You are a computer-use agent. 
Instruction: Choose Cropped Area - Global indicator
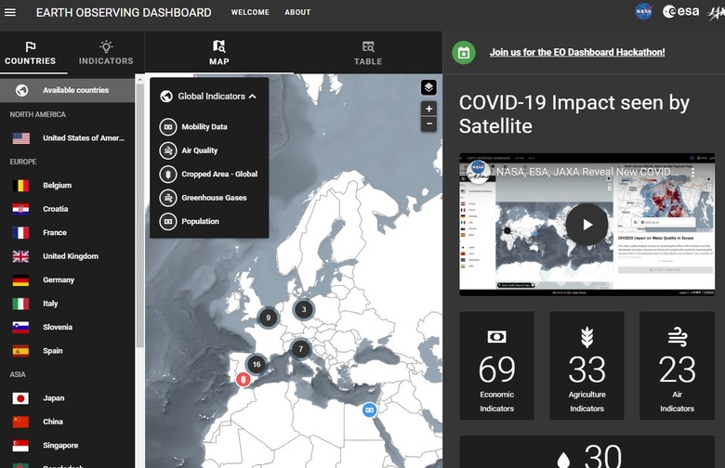(x=219, y=175)
